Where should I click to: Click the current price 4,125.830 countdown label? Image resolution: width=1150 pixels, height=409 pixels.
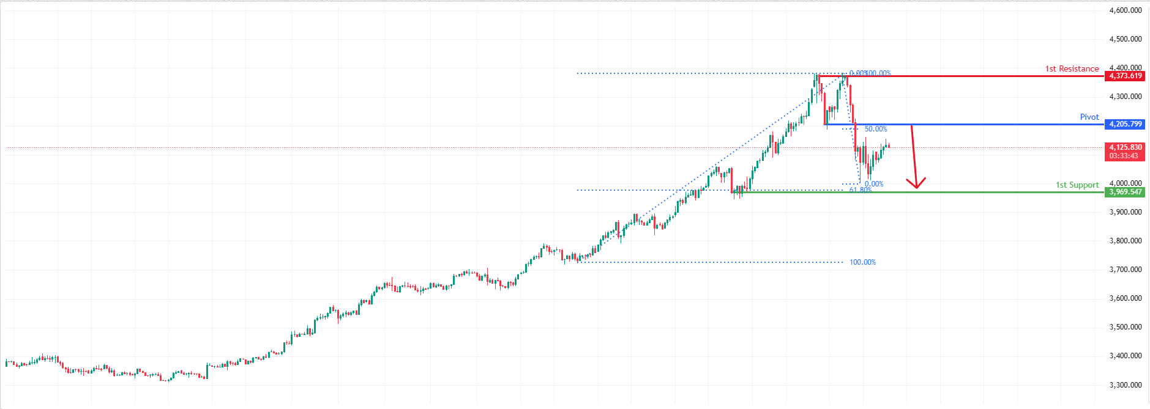pyautogui.click(x=1125, y=152)
